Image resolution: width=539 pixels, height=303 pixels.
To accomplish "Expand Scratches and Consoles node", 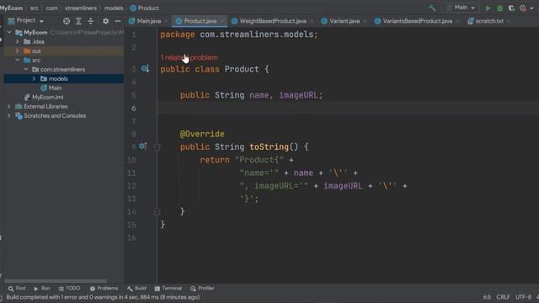I will click(x=9, y=116).
